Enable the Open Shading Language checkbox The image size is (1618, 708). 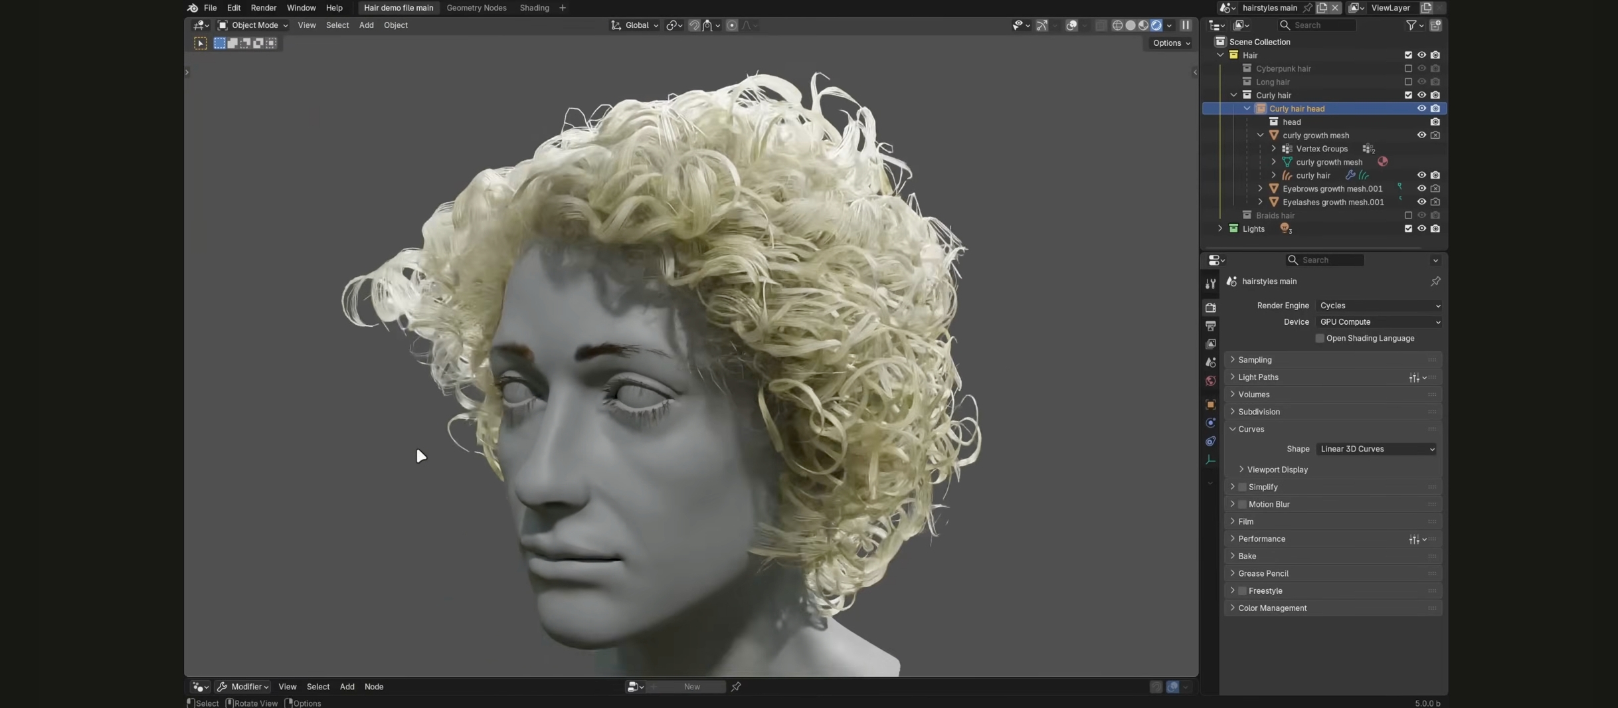[1320, 339]
